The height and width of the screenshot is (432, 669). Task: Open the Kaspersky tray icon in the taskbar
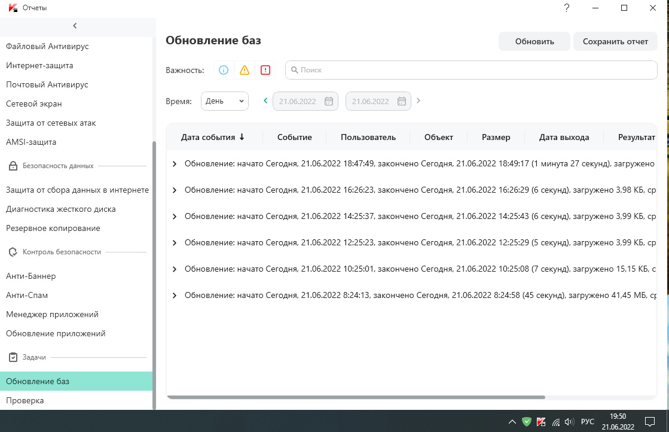pyautogui.click(x=541, y=422)
